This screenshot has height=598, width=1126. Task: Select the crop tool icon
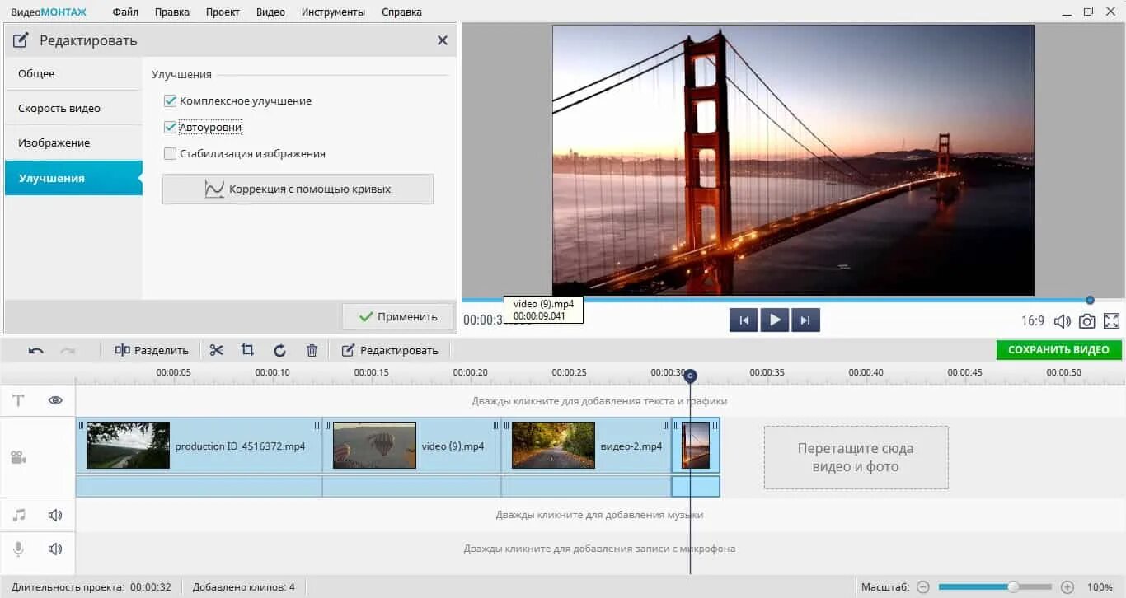247,350
